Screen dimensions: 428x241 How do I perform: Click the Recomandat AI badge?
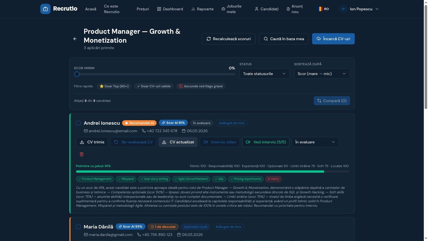(139, 123)
